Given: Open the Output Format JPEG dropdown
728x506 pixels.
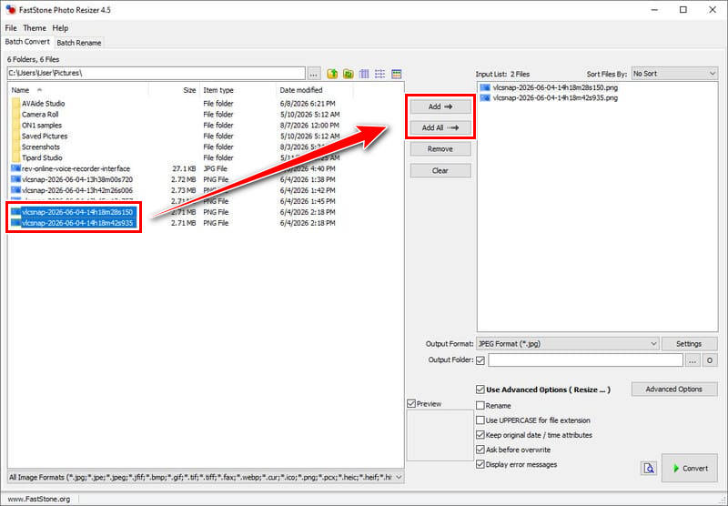Looking at the screenshot, I should click(567, 343).
